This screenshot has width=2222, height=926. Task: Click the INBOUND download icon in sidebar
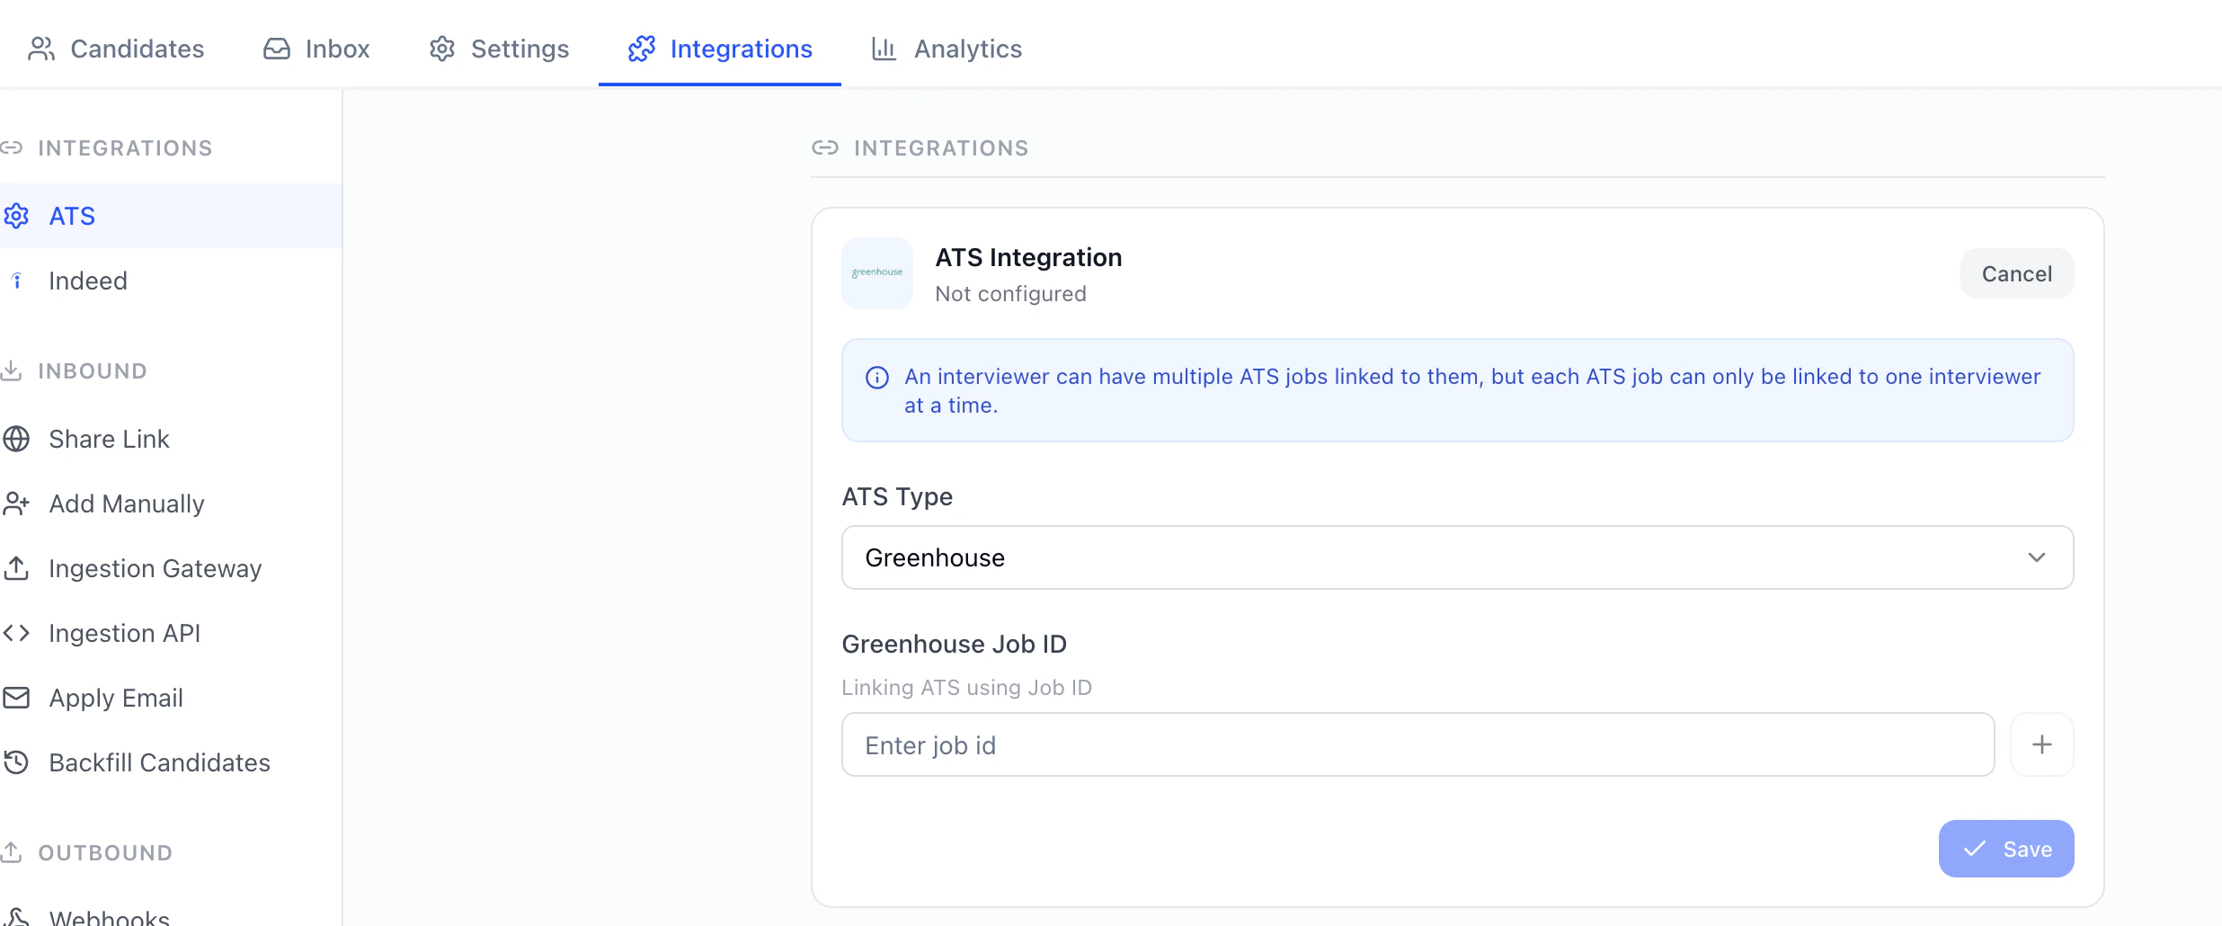[x=11, y=370]
